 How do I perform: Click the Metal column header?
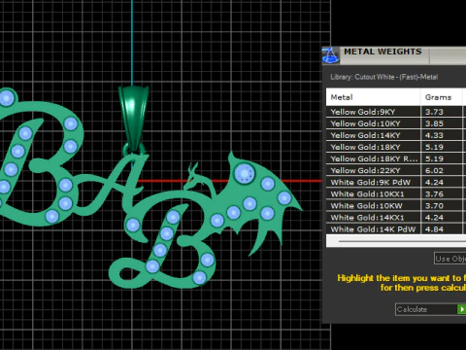point(374,97)
